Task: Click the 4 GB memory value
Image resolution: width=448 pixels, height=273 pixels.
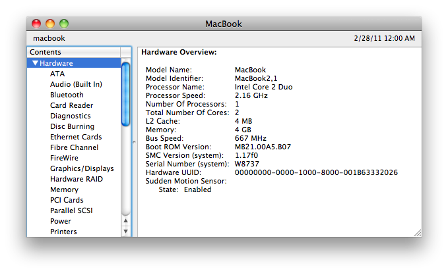Action: pyautogui.click(x=243, y=130)
